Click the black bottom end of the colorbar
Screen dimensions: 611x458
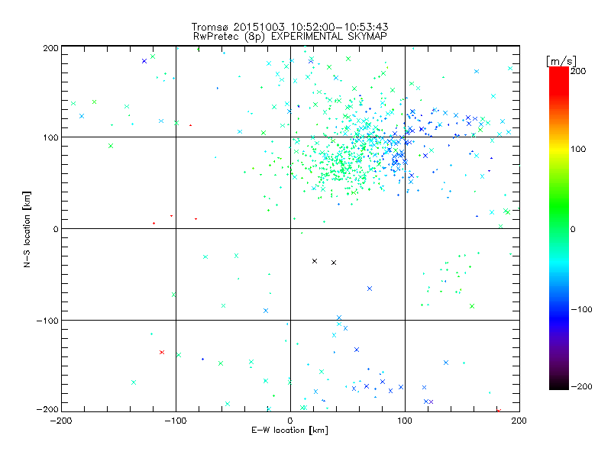pos(559,384)
